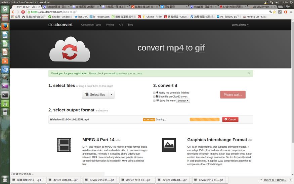Click the STARTING status badge

tap(149, 120)
